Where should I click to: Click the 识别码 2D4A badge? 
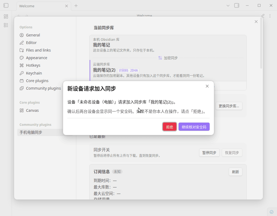(x=128, y=70)
